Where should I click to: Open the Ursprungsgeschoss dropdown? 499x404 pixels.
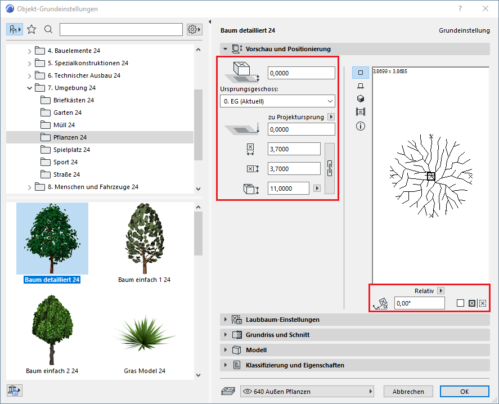277,101
